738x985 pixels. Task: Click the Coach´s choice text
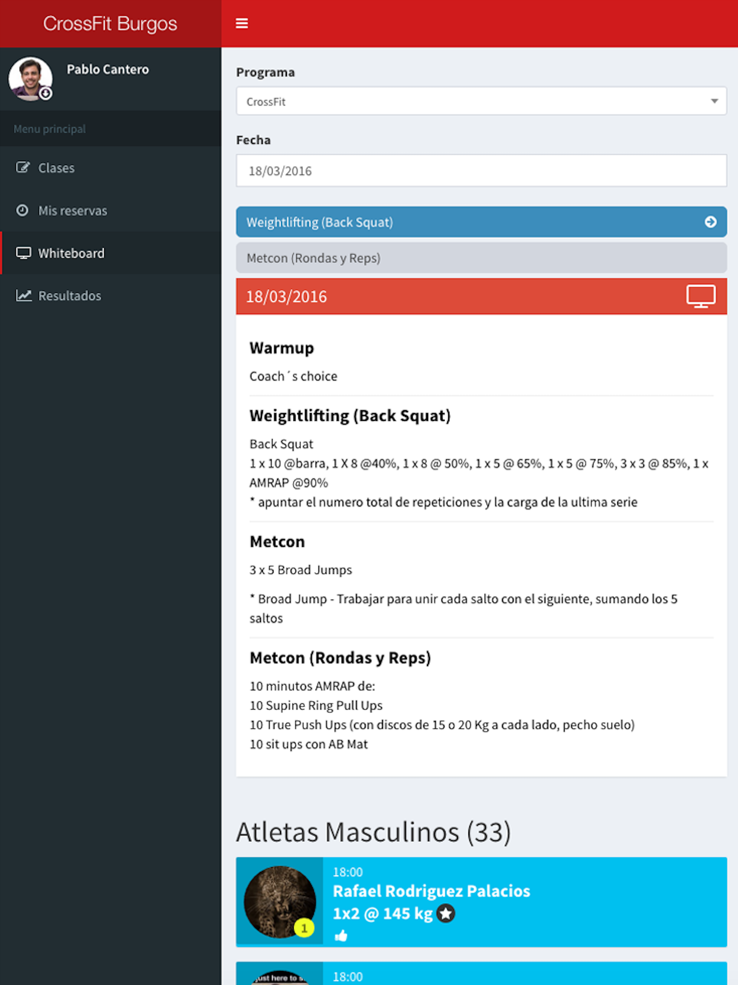(x=293, y=376)
